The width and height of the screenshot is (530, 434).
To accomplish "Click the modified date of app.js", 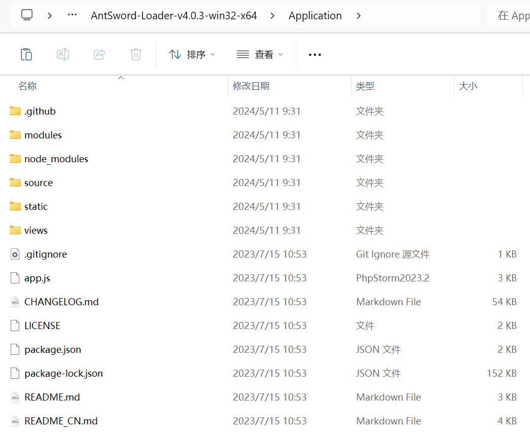I will (269, 278).
